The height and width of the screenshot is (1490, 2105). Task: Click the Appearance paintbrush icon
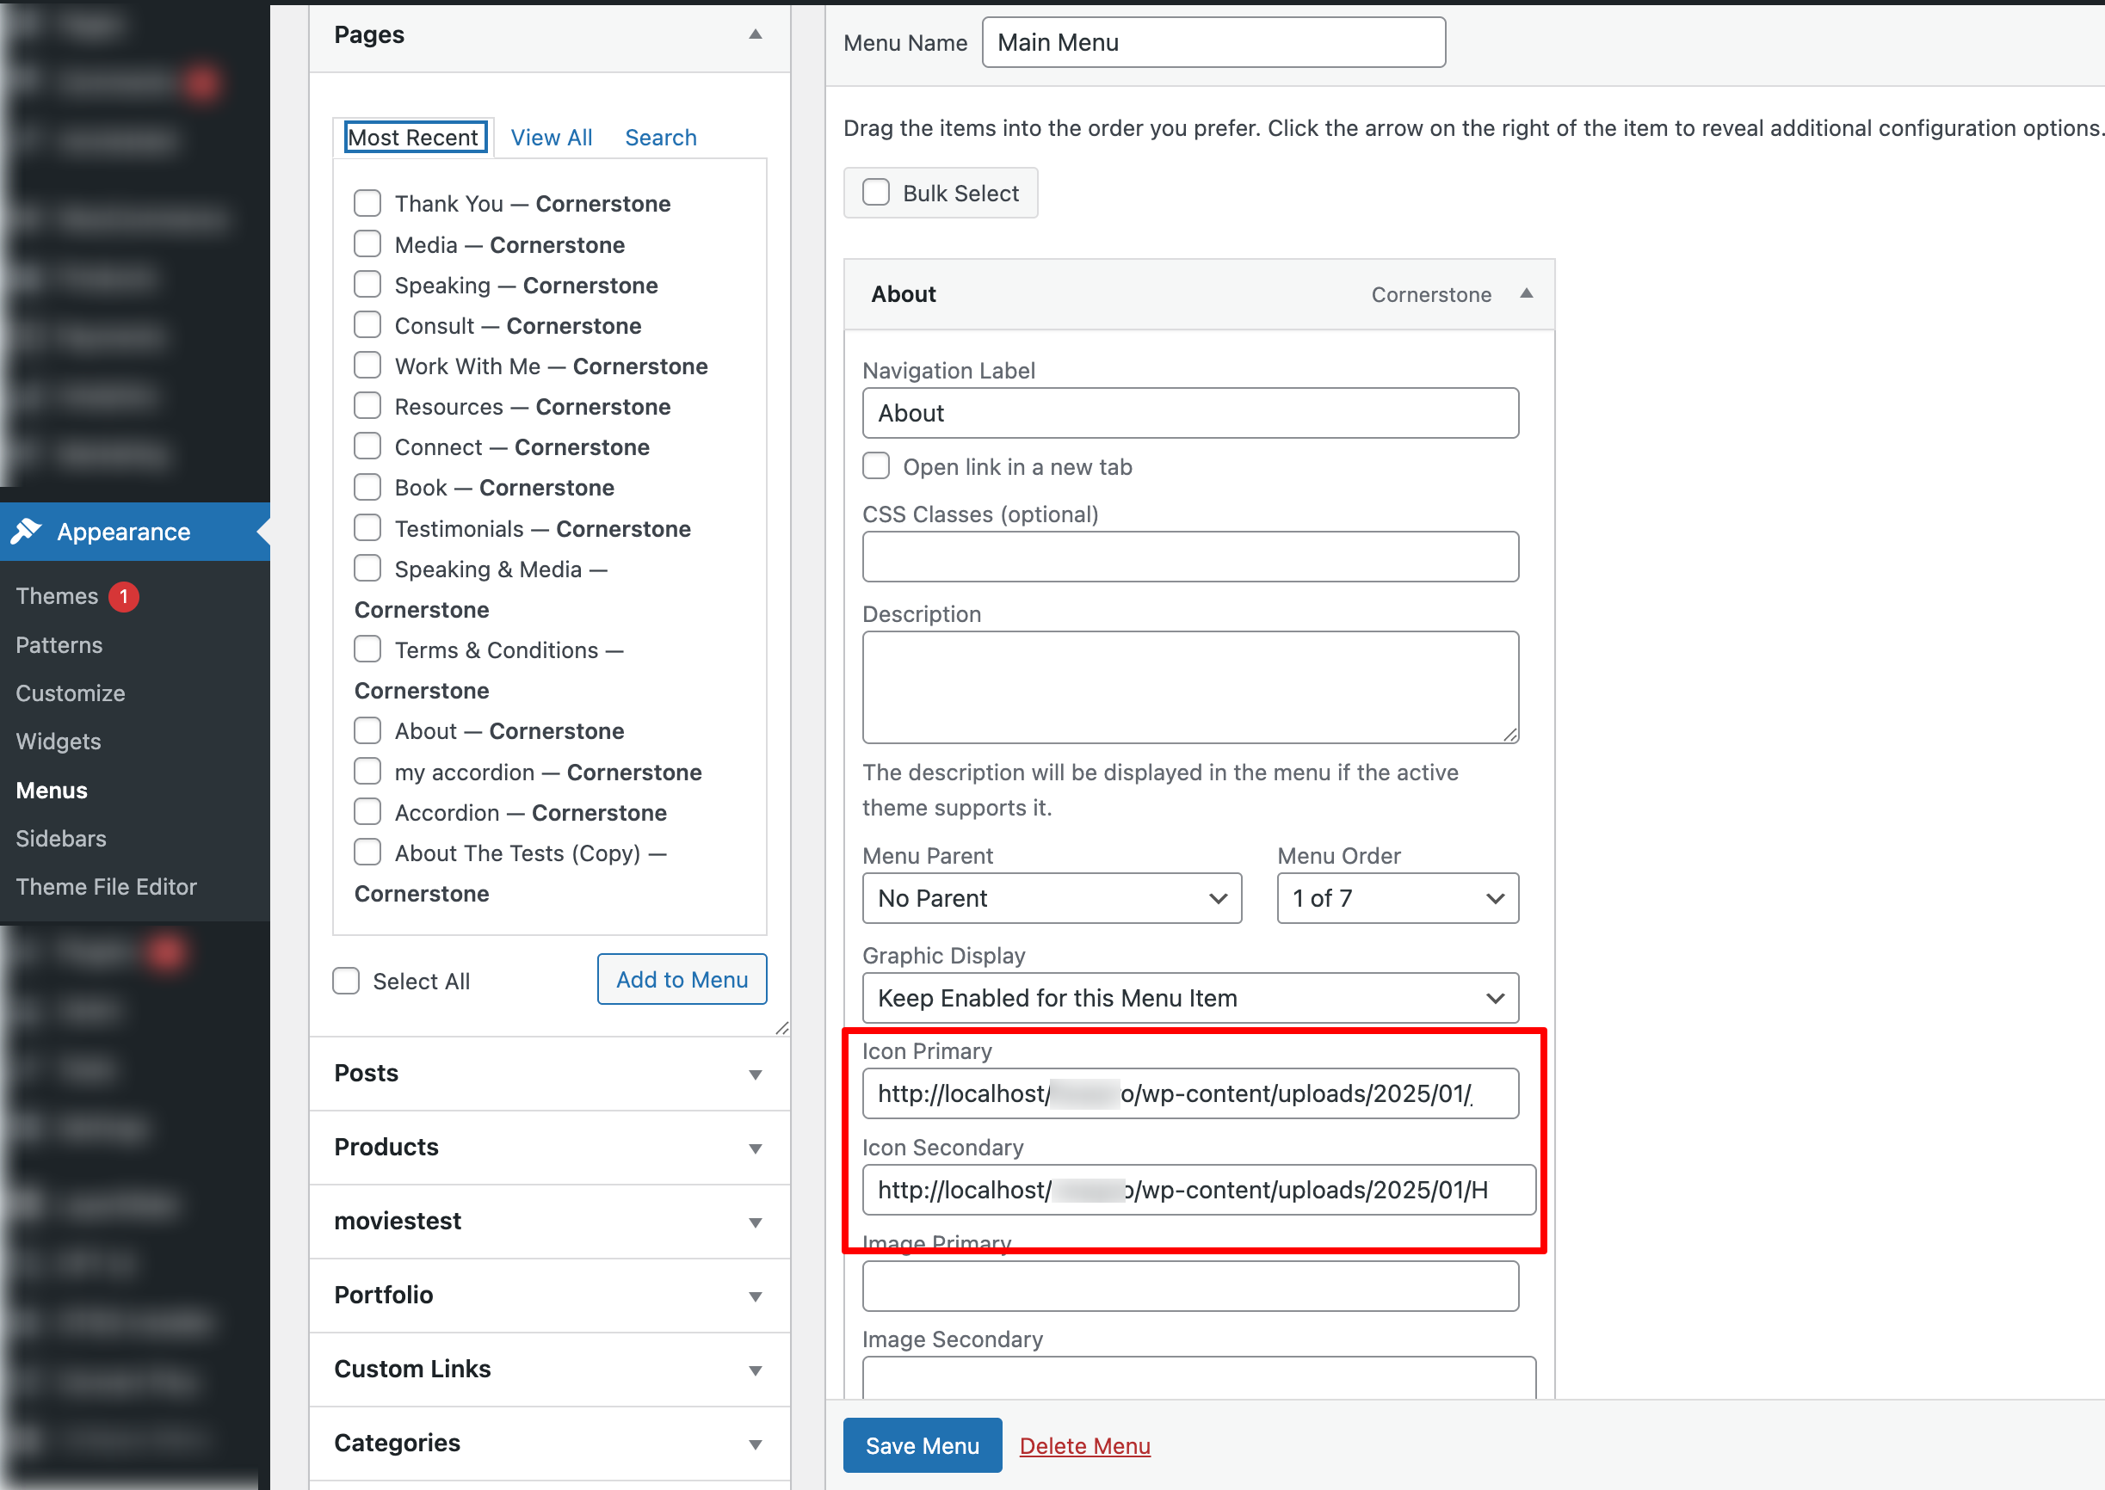[27, 532]
